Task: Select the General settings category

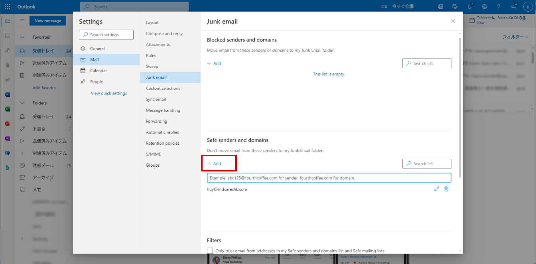Action: (x=106, y=49)
